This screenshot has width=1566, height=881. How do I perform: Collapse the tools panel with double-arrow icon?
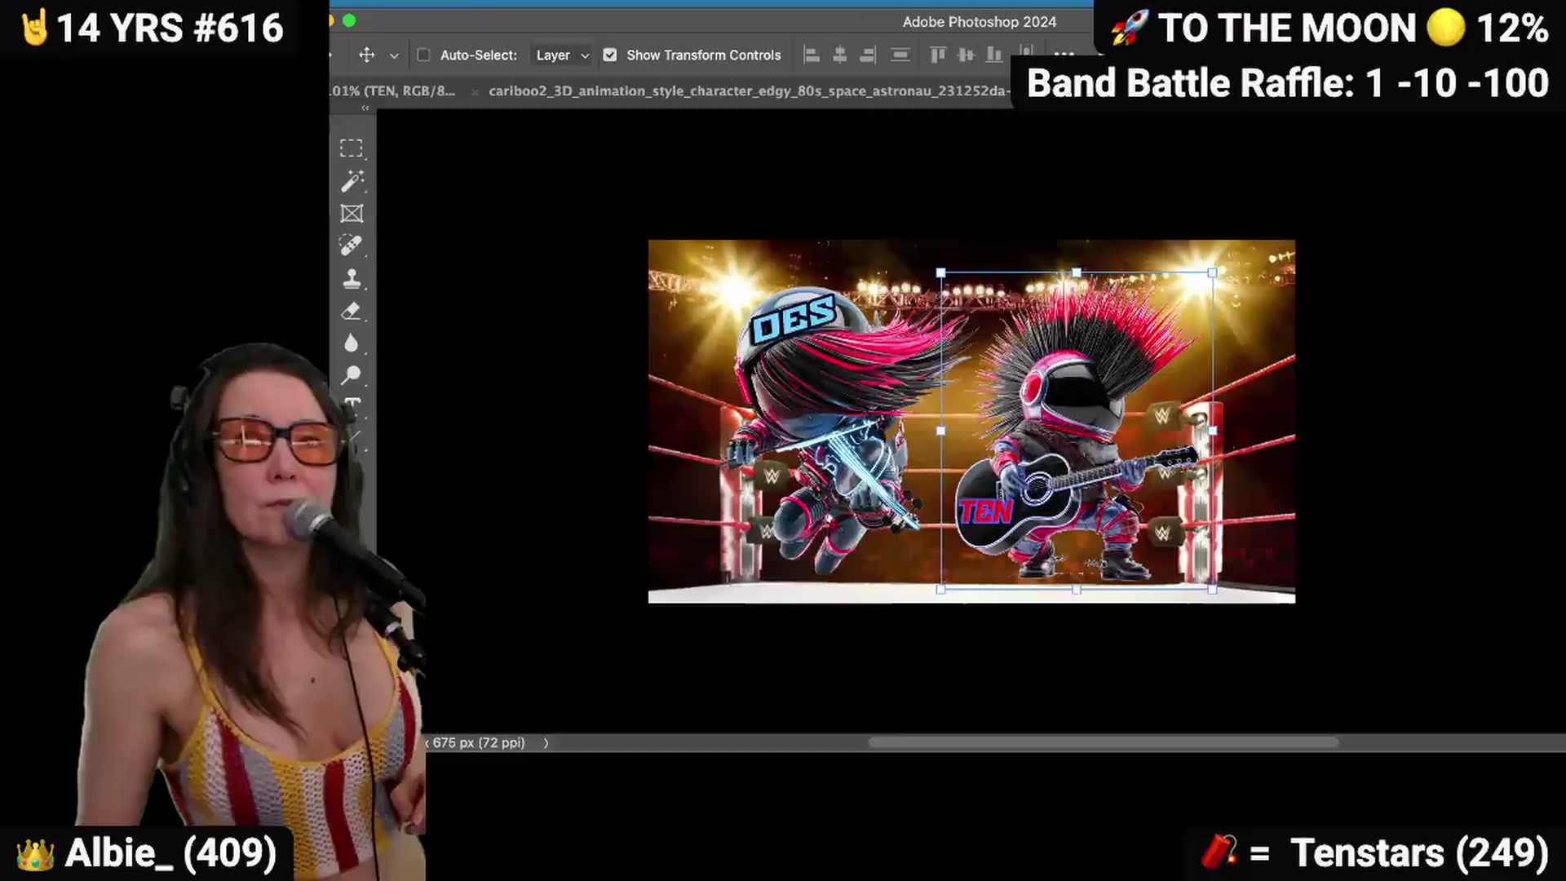[365, 108]
